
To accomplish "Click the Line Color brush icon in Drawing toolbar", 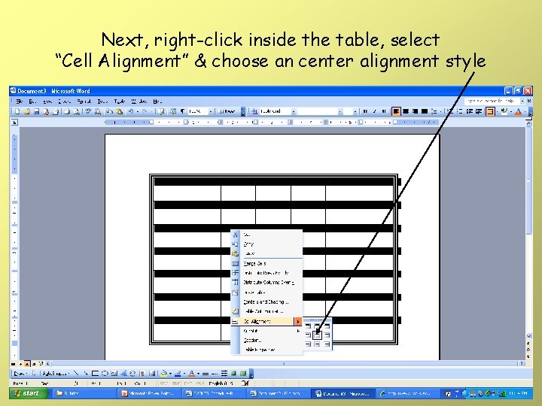I will click(178, 373).
